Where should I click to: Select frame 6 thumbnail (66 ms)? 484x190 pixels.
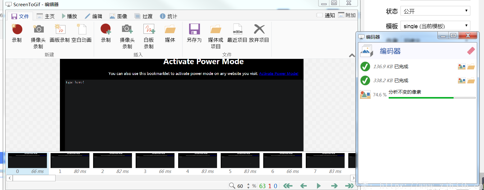point(283,163)
